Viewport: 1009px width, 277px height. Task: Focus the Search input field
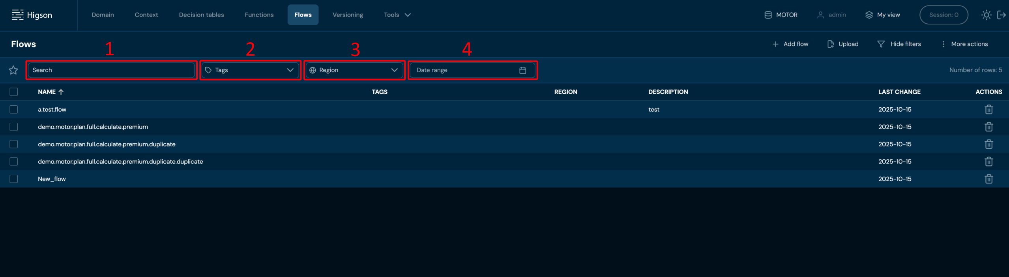click(111, 70)
